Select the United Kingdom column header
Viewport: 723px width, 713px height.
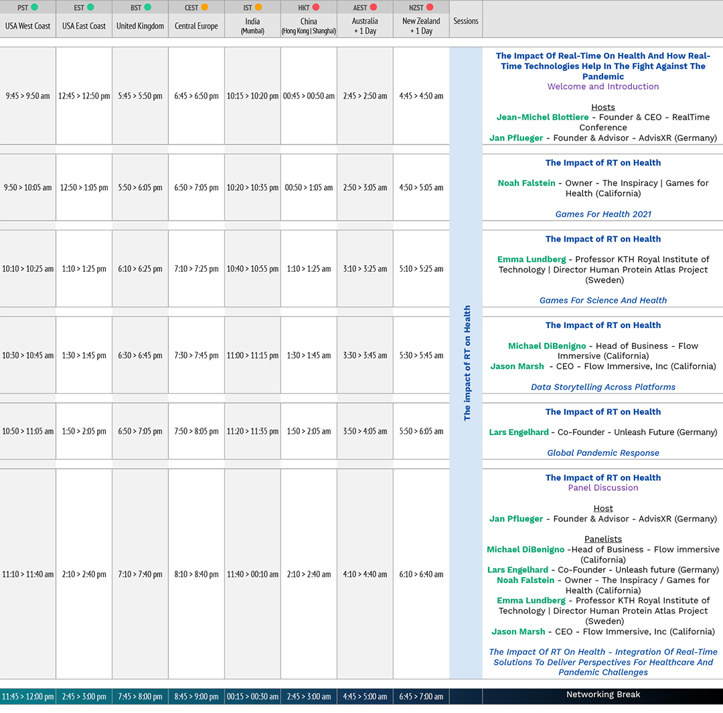point(140,26)
